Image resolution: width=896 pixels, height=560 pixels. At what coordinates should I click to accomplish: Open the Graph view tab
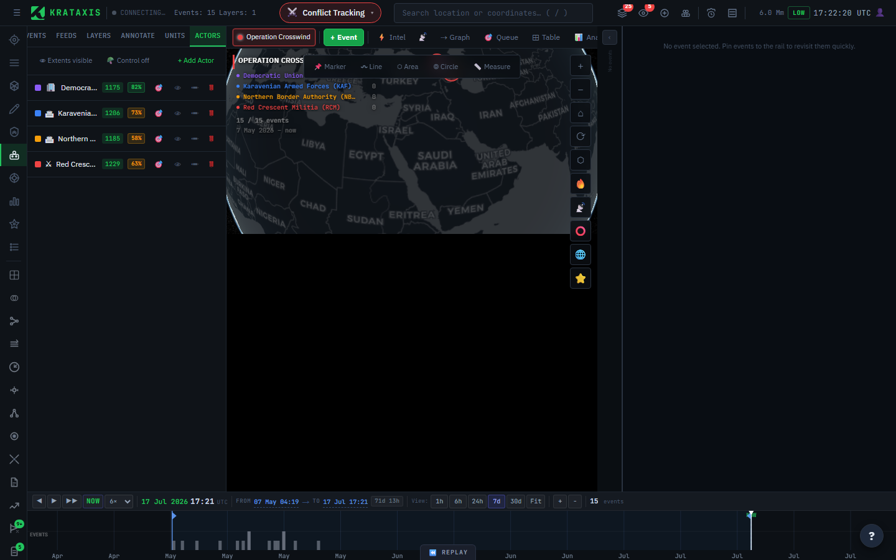click(455, 37)
